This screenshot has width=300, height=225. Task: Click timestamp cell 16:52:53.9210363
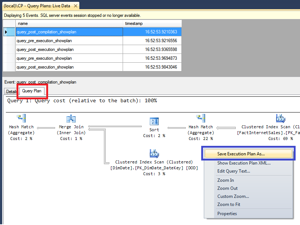(x=152, y=32)
